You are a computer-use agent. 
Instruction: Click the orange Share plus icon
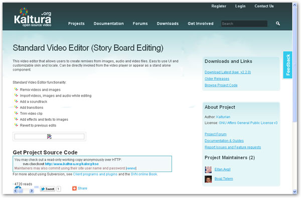pyautogui.click(x=74, y=188)
